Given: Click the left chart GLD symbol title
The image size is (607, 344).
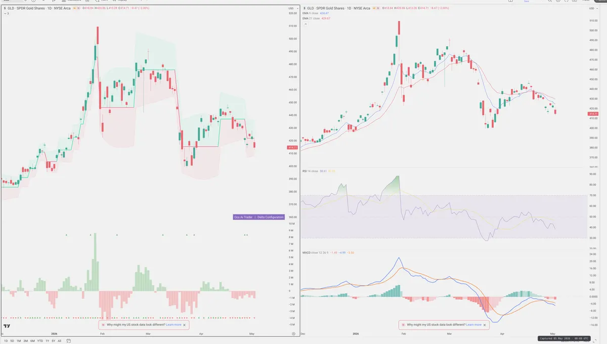Looking at the screenshot, I should (x=38, y=9).
